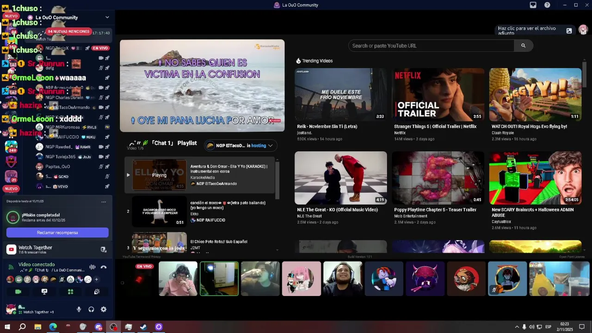Open Poppy Playtime Chapter 5 teaser thumbnail

point(438,178)
